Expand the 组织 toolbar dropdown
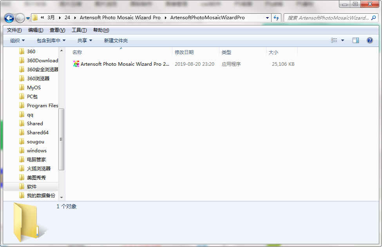The width and height of the screenshot is (382, 247). coord(17,40)
